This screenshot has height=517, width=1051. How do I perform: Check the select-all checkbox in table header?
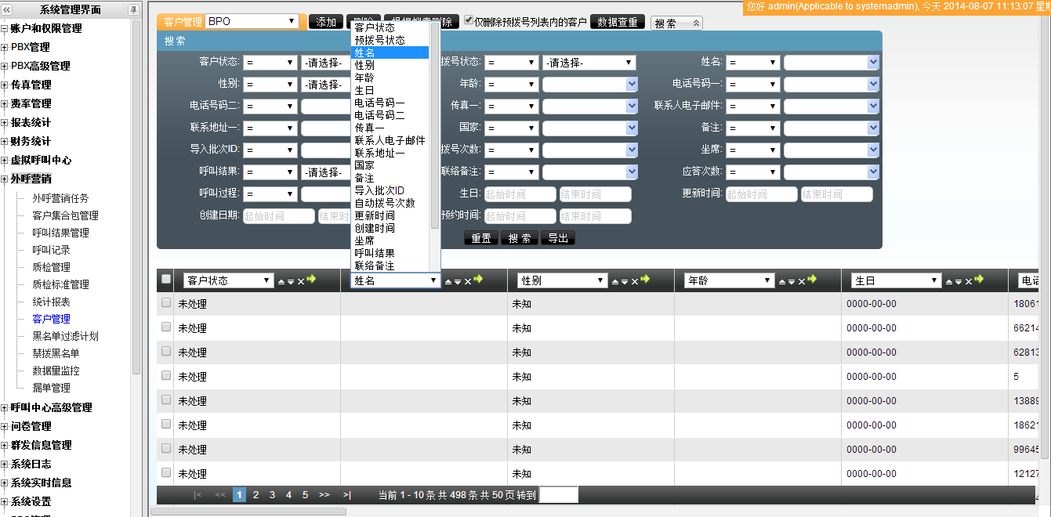click(165, 279)
